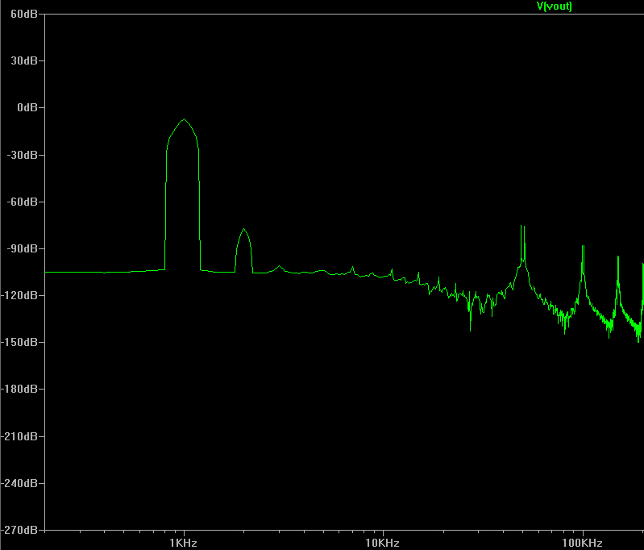The width and height of the screenshot is (644, 550).
Task: Select the 10KHz horizontal axis label
Action: [382, 543]
